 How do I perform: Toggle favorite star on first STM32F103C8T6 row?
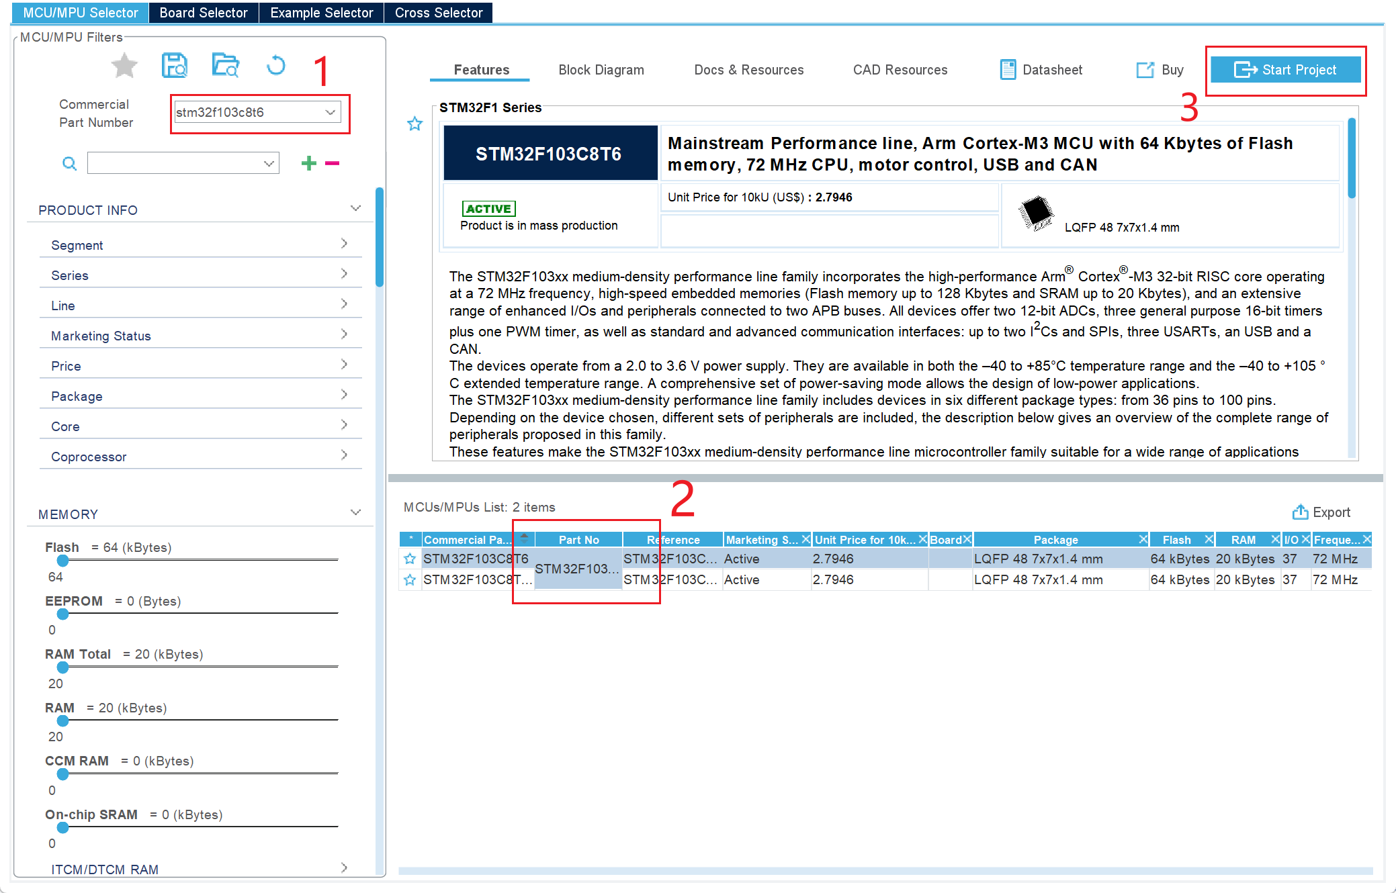410,559
